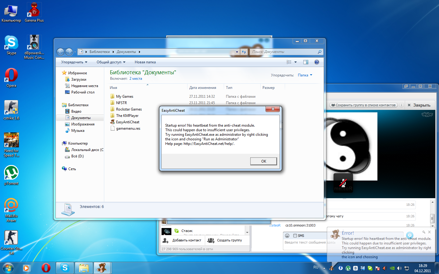Image resolution: width=439 pixels, height=274 pixels.
Task: Click the volume speaker tray icon
Action: tap(399, 268)
